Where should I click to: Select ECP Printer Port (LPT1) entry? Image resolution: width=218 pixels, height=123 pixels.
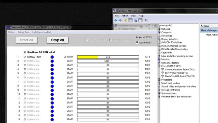(176, 73)
